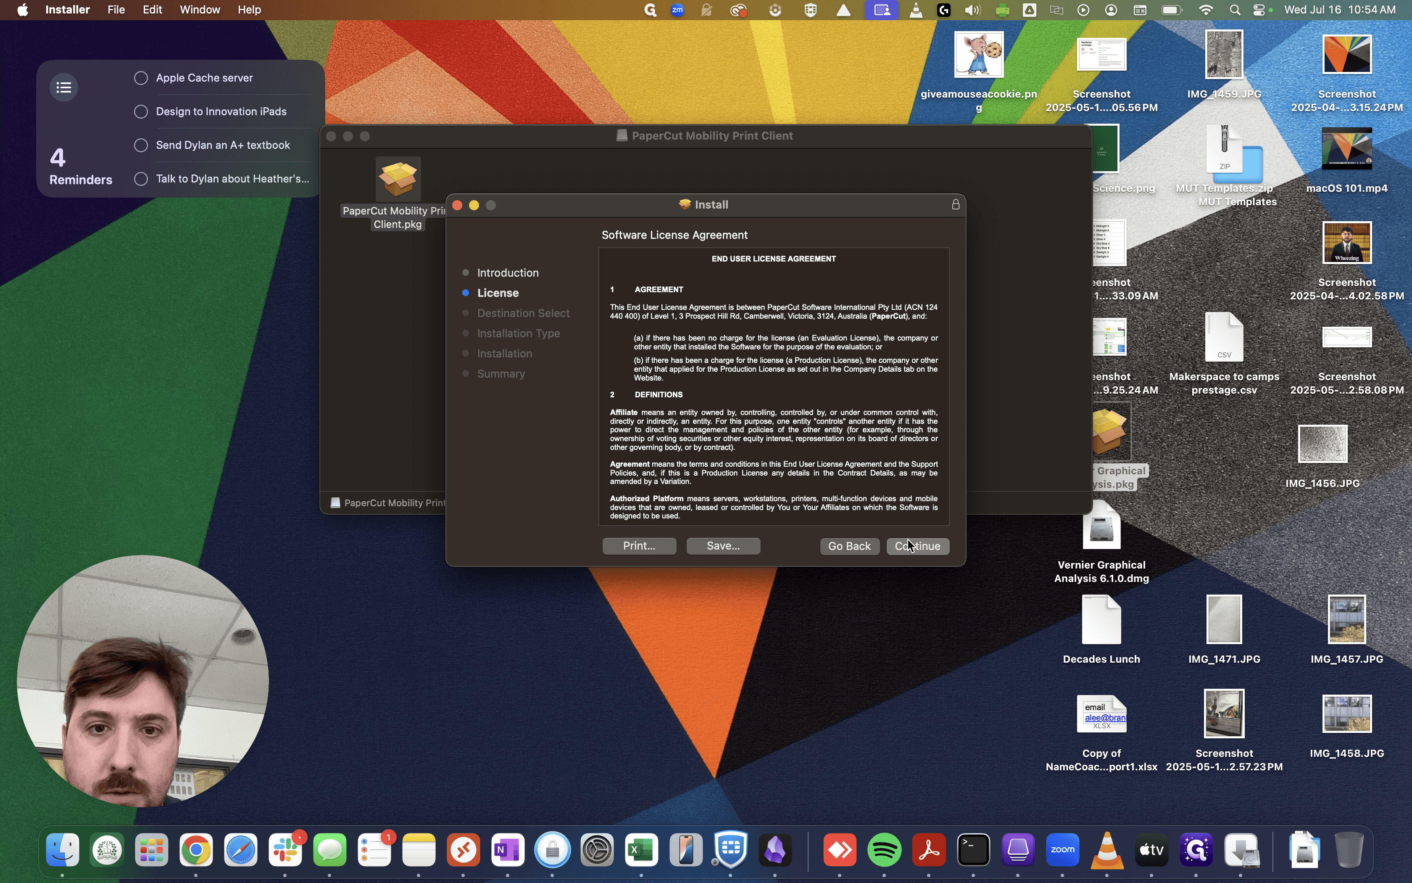Open OneNote from the Dock

click(508, 850)
